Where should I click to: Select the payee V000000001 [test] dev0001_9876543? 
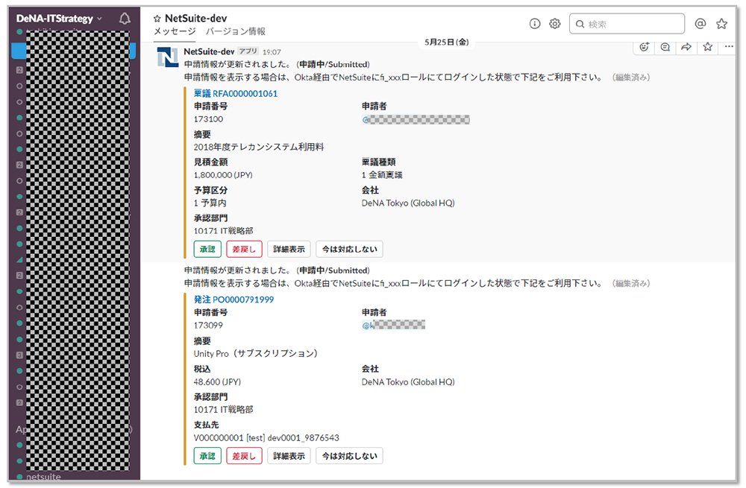(266, 438)
